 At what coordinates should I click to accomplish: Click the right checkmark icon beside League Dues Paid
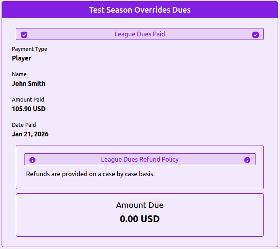[256, 35]
